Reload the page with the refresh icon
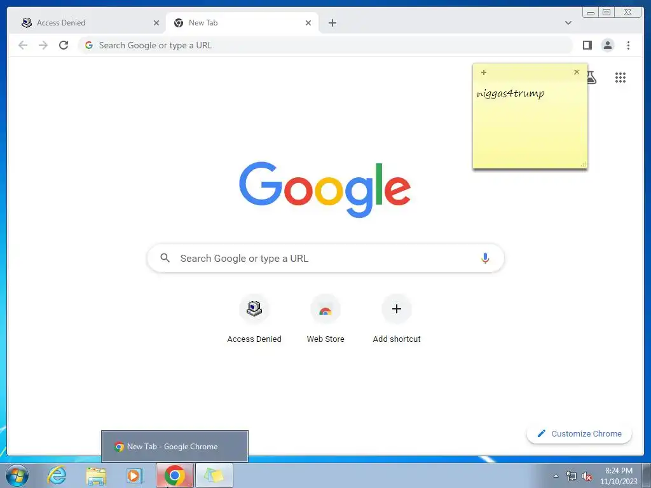651x488 pixels. coord(64,45)
